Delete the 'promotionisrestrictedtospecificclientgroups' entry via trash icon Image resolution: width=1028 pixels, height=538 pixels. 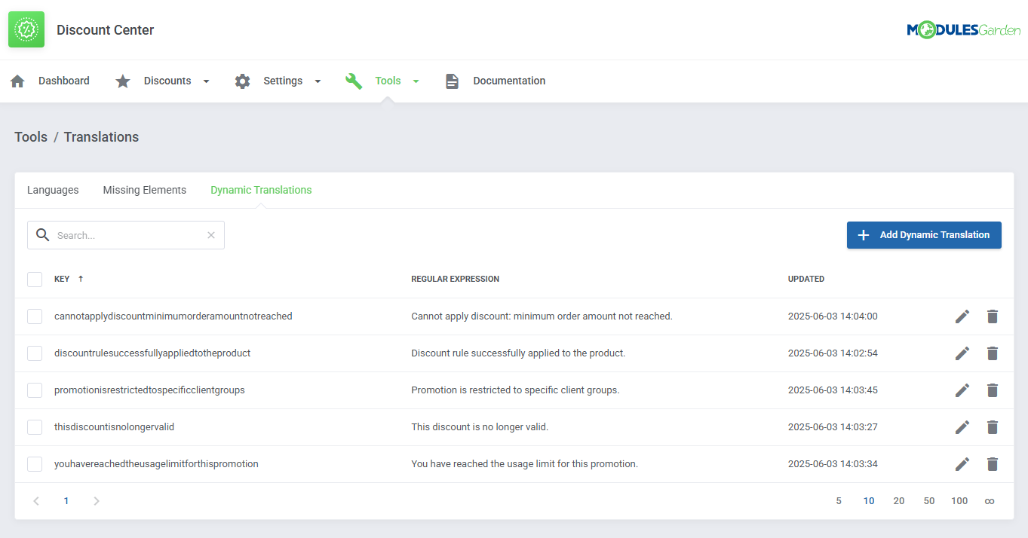[992, 390]
